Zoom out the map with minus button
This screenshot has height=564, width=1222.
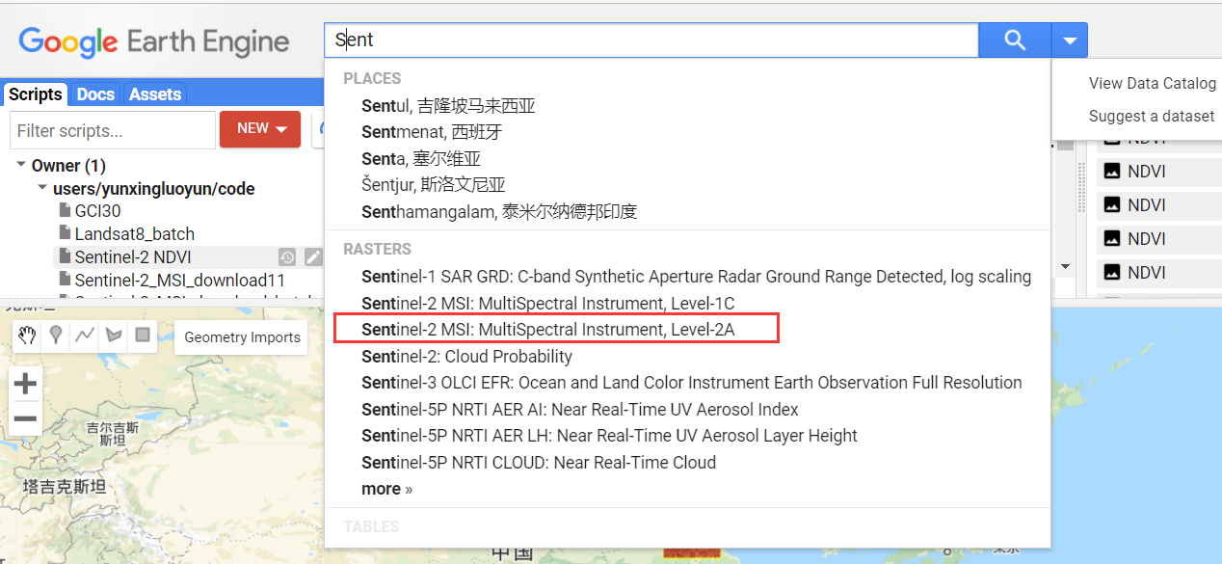pyautogui.click(x=26, y=418)
